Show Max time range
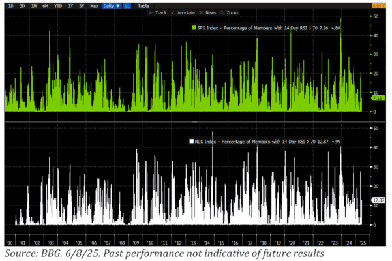 click(93, 5)
